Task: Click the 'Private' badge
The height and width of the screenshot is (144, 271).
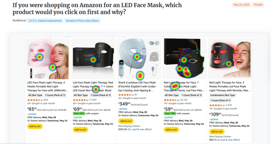Action: tap(258, 5)
